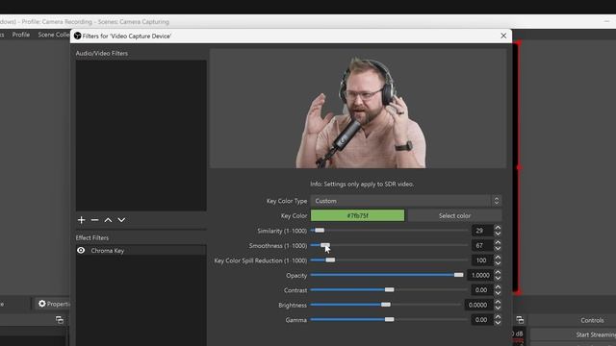The image size is (616, 346).
Task: Open the Scene Collection menu in OBS
Action: coord(54,35)
